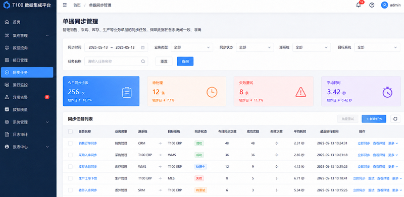Image resolution: width=404 pixels, height=197 pixels.
Task: Click the T100 platform logo icon
Action: 7,5
